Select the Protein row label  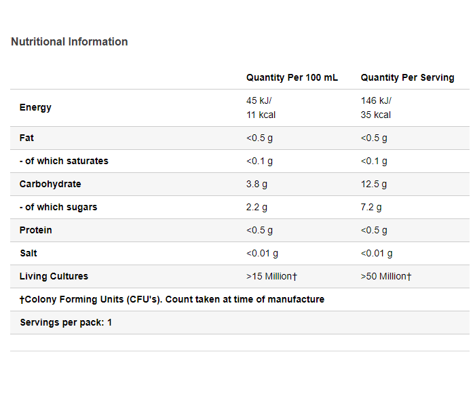click(x=36, y=230)
